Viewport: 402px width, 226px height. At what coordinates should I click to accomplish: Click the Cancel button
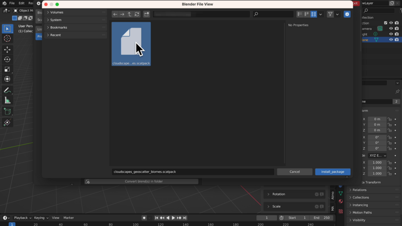[294, 172]
